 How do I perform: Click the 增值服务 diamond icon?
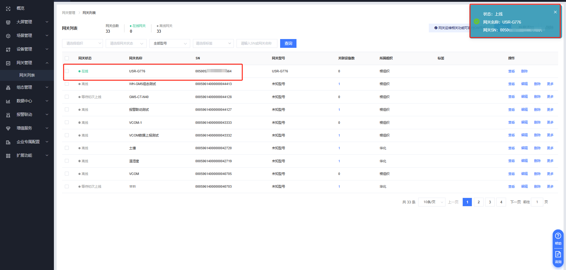coord(8,129)
